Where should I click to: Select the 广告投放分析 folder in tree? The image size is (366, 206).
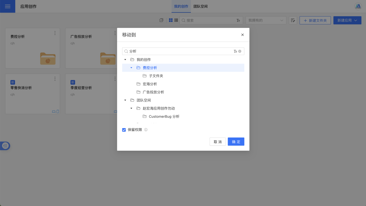point(153,92)
